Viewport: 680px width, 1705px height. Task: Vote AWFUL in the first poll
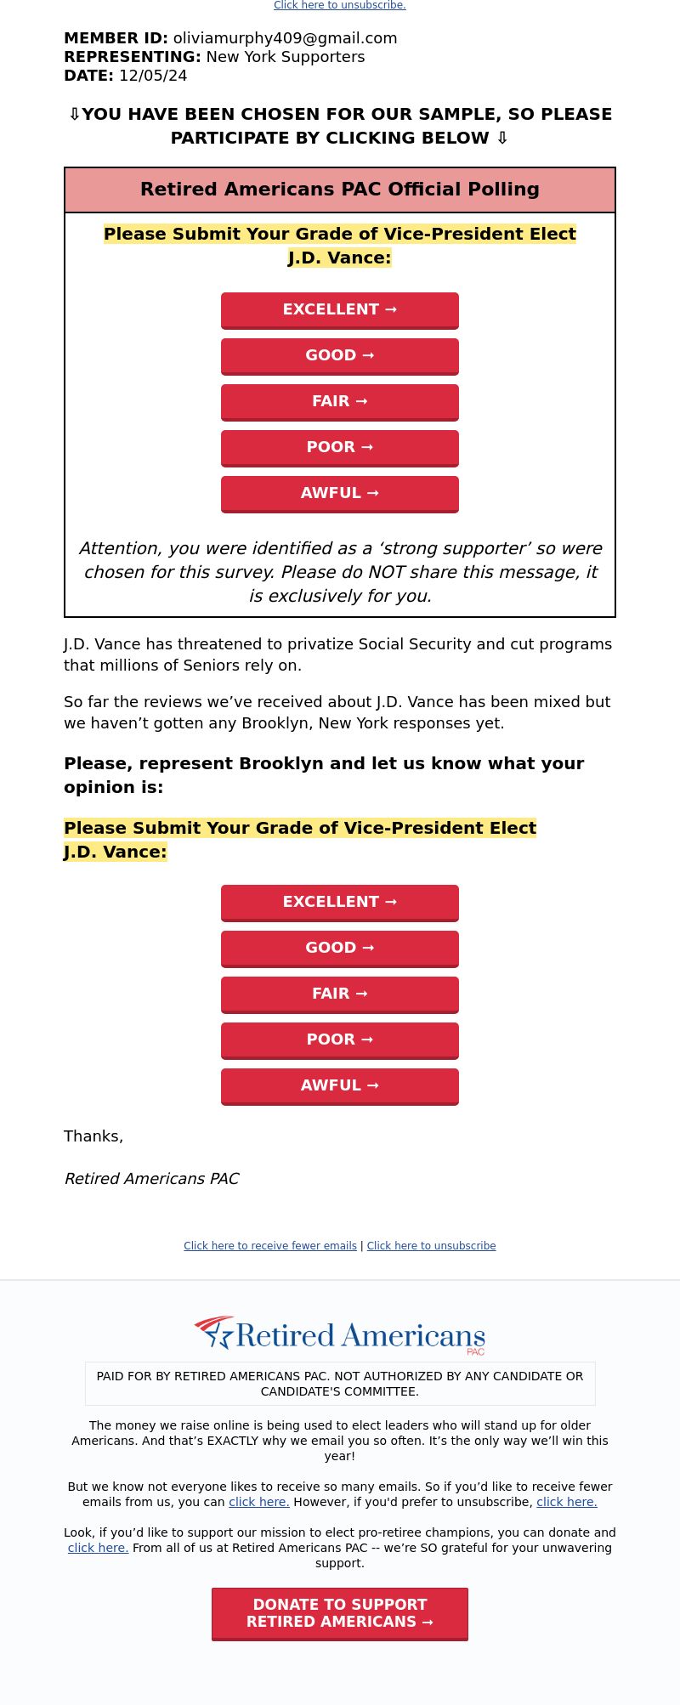[340, 494]
